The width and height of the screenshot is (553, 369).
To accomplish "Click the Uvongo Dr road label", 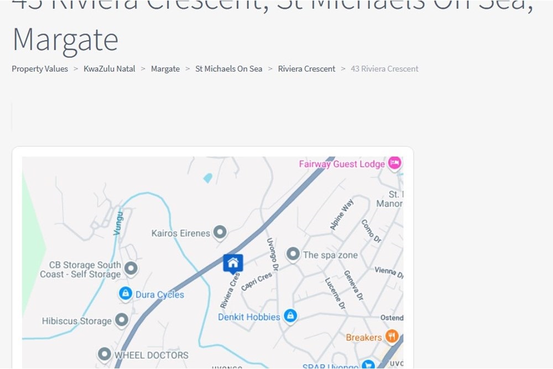I will [x=272, y=254].
